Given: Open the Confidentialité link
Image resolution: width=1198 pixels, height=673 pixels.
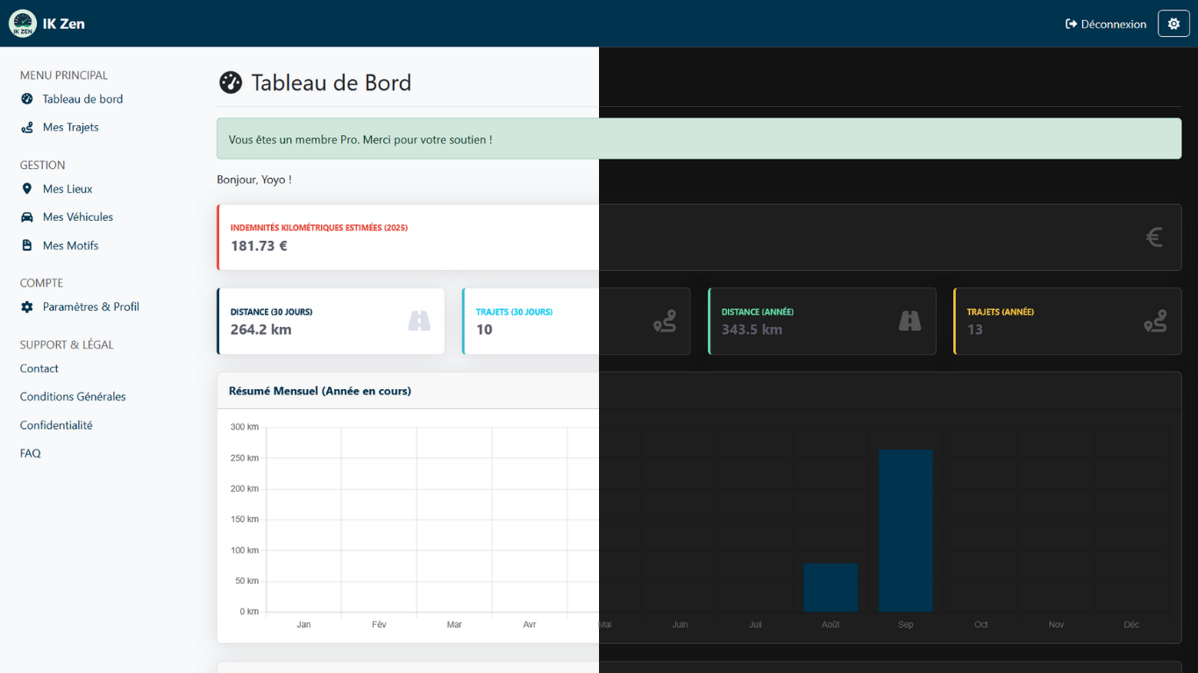Looking at the screenshot, I should [x=56, y=425].
